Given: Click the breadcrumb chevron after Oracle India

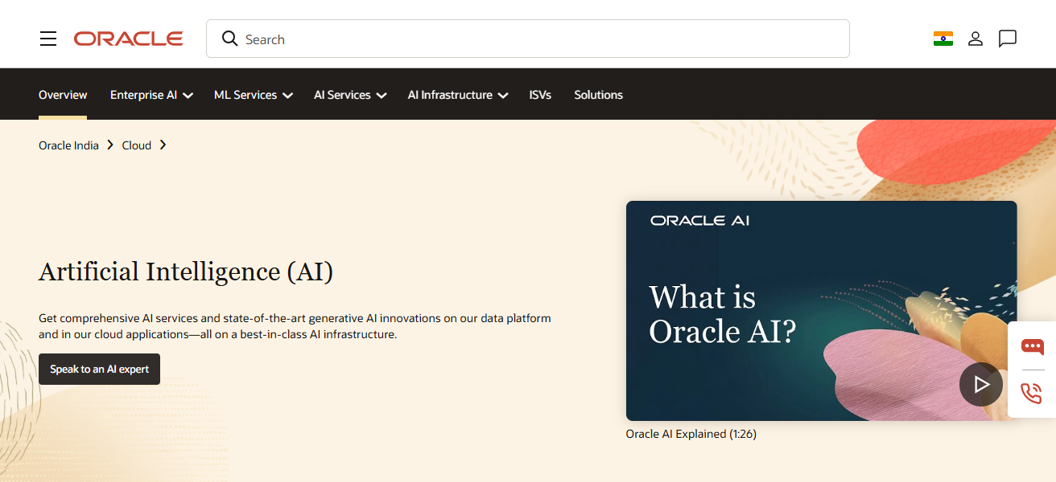Looking at the screenshot, I should pyautogui.click(x=110, y=145).
